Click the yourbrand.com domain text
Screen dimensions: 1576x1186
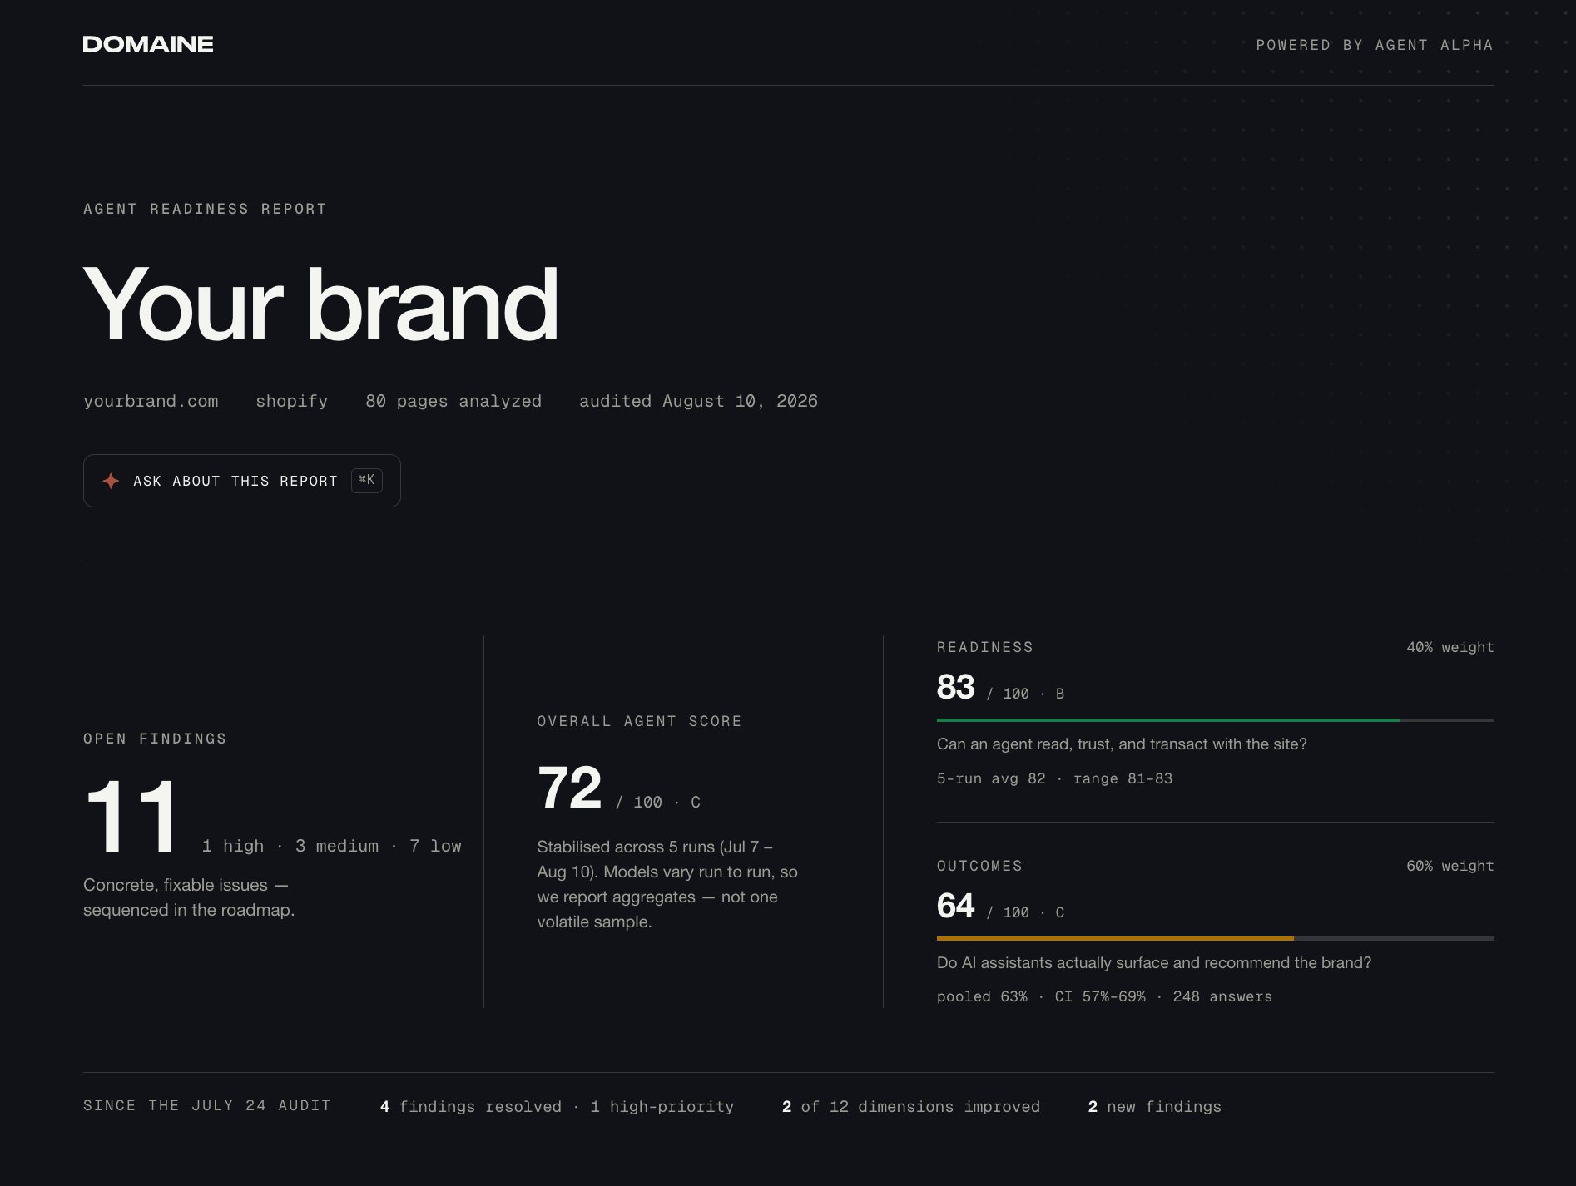point(151,401)
